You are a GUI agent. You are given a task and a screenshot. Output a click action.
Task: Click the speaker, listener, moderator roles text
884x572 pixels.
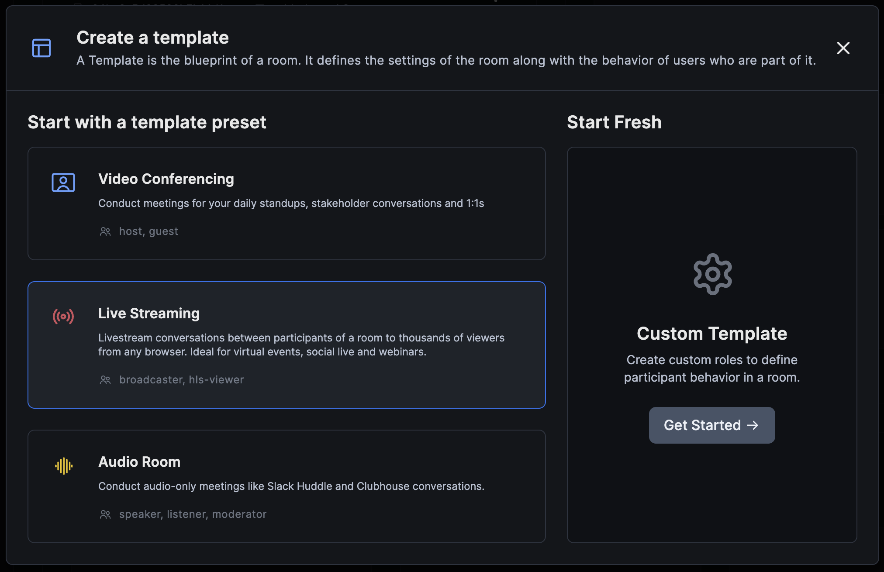193,514
